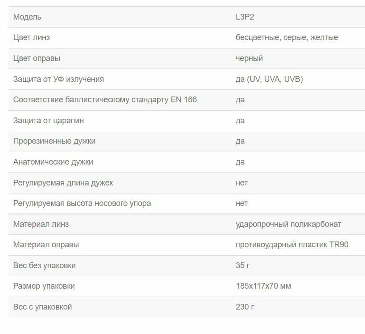
Task: Click the "Анатомические дужки" label
Action: [x=53, y=162]
